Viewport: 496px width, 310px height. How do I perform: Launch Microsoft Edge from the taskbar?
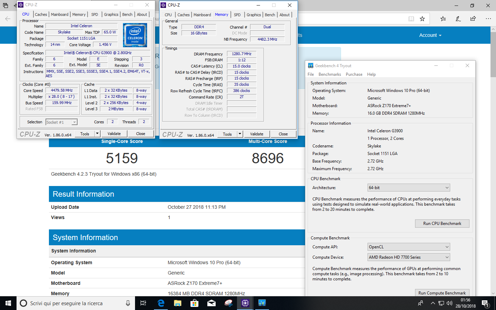point(161,303)
